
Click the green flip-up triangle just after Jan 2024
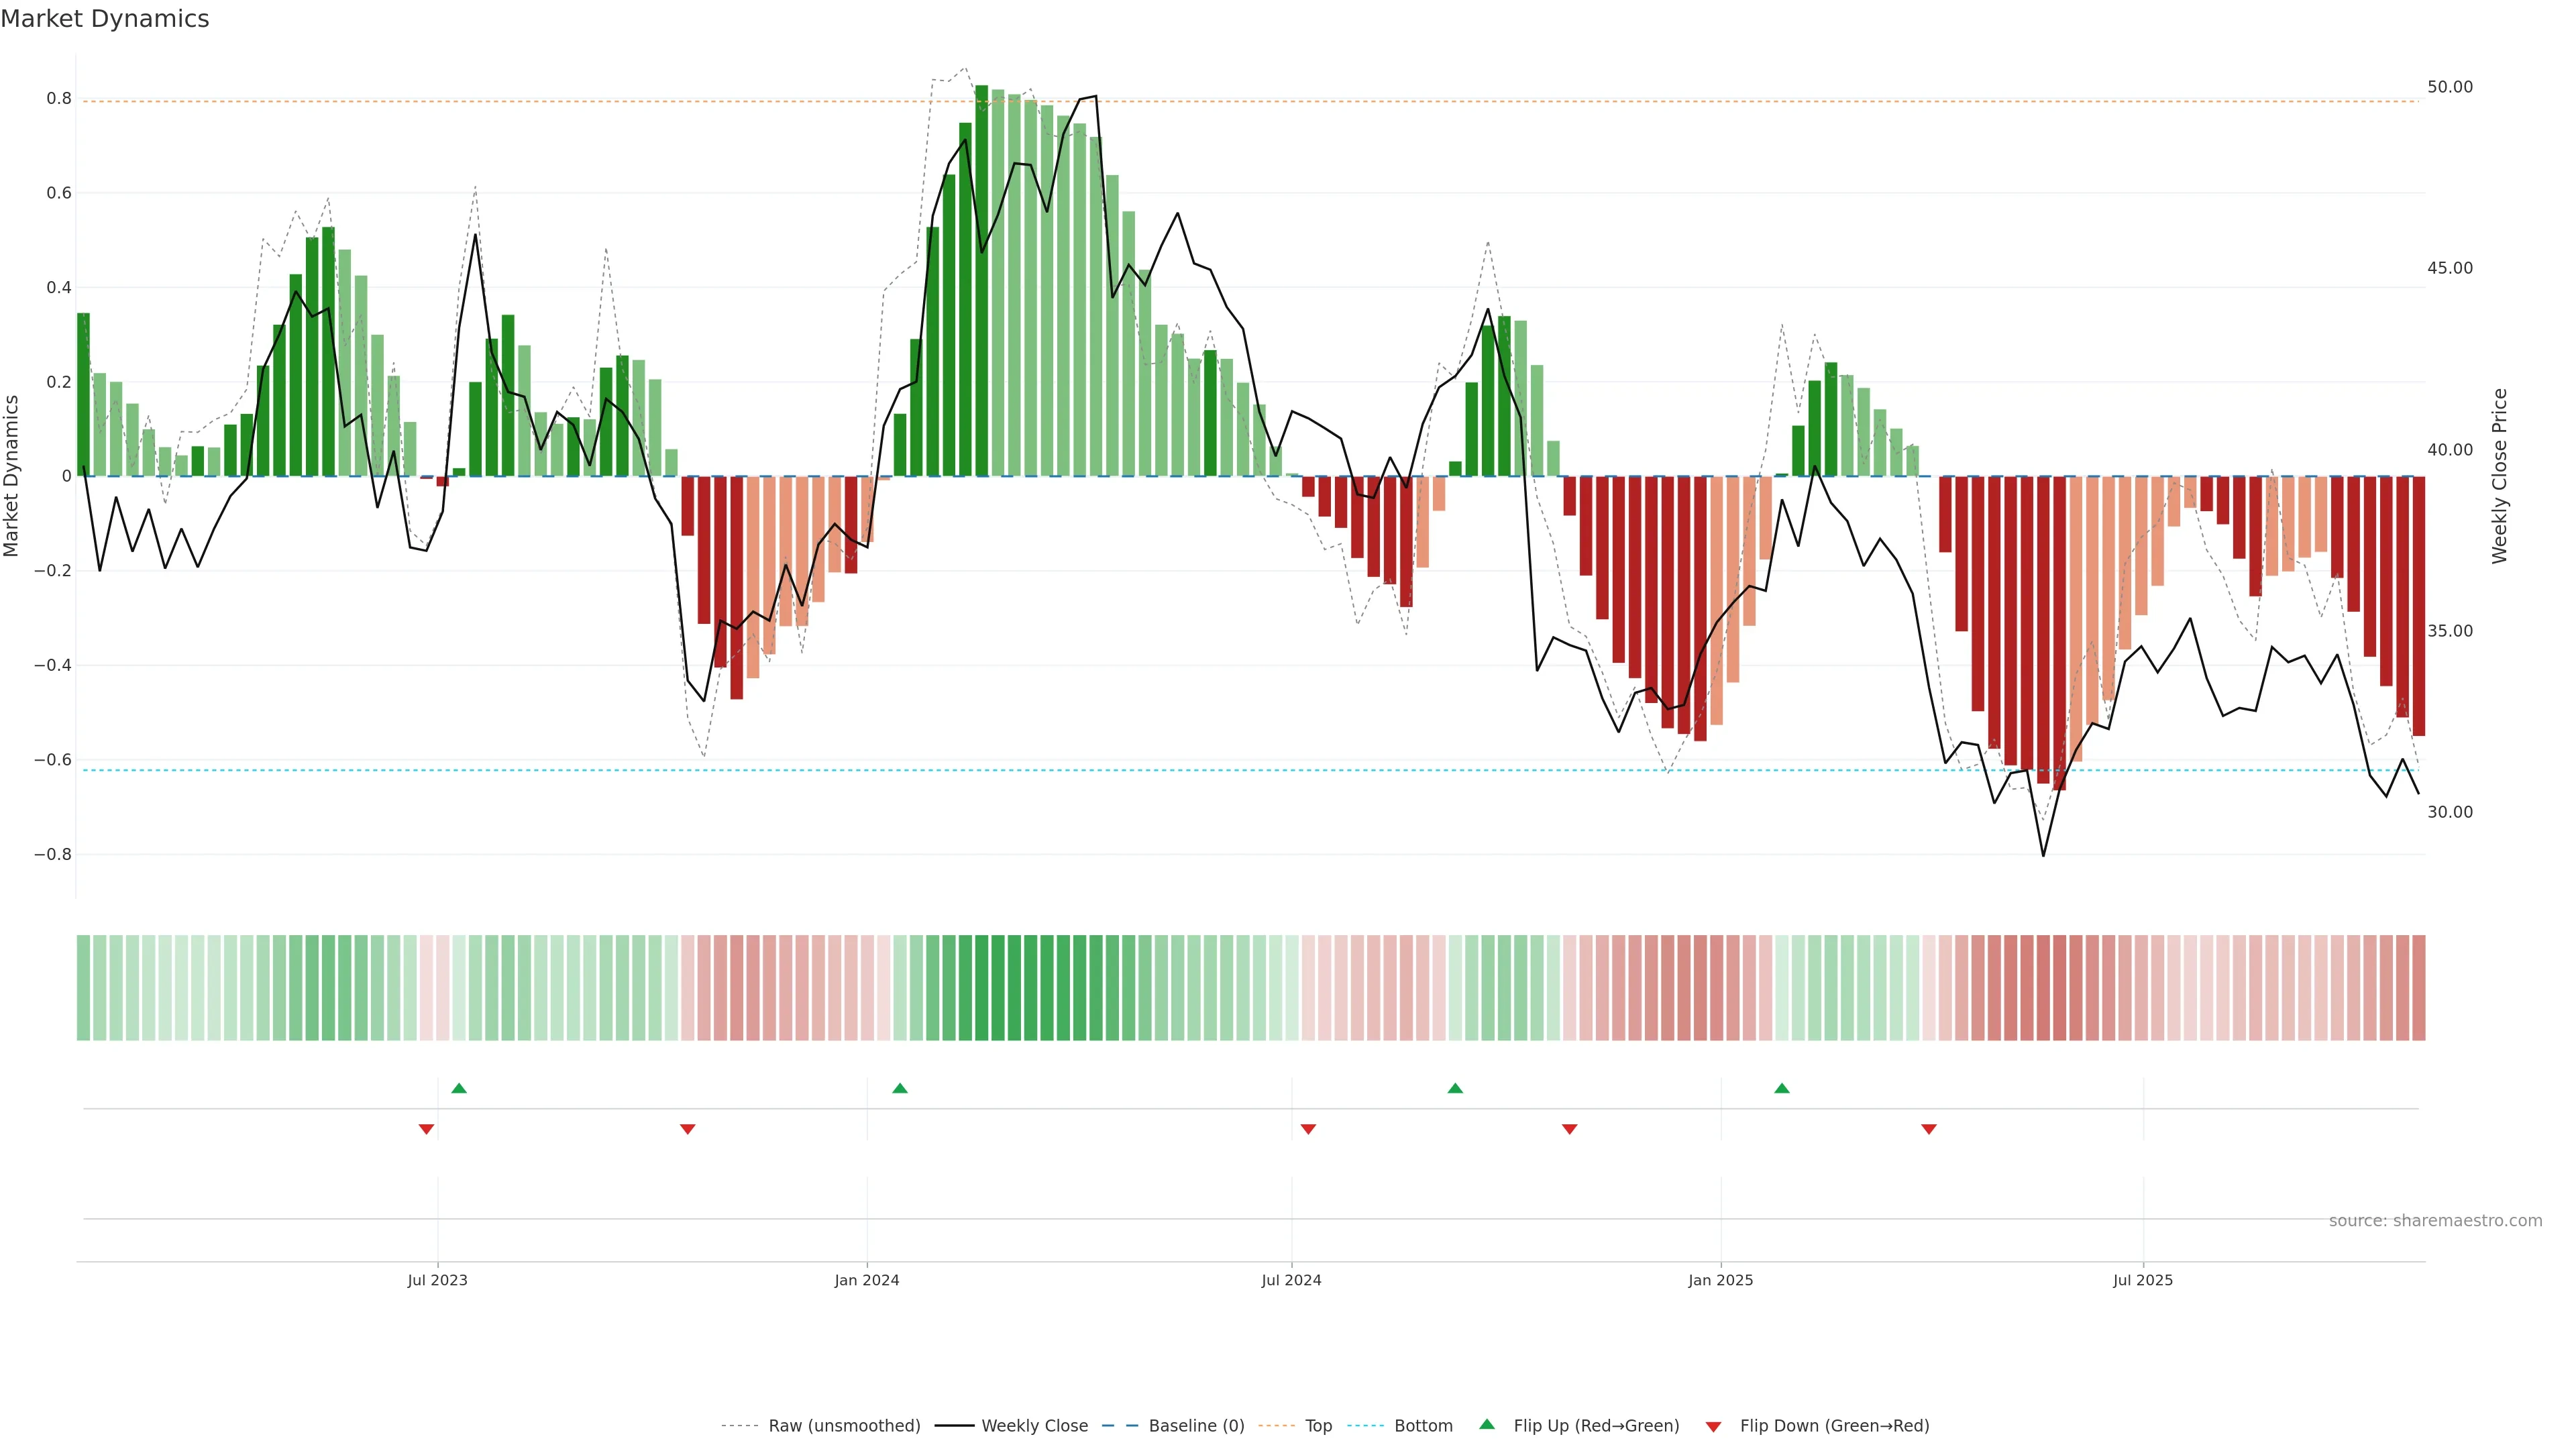point(900,1088)
